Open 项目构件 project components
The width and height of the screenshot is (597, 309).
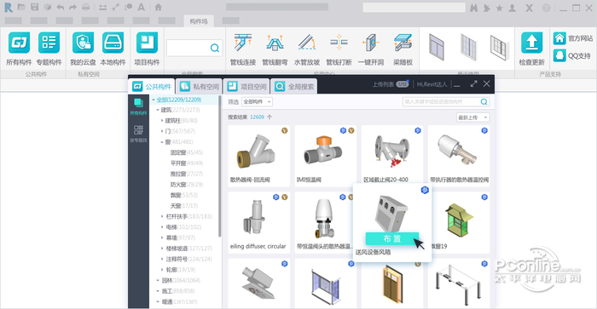click(147, 49)
